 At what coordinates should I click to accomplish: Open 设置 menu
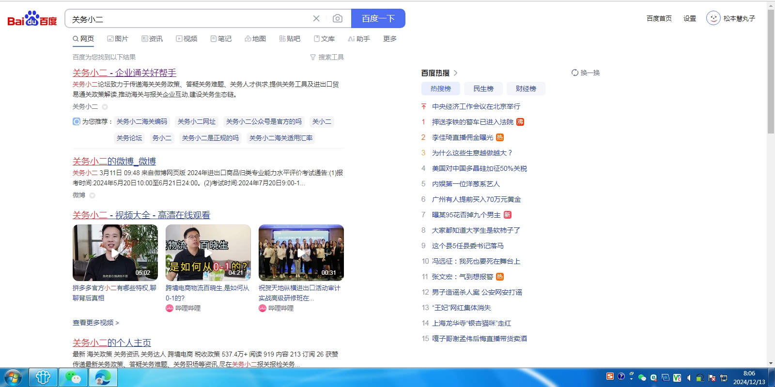[690, 18]
